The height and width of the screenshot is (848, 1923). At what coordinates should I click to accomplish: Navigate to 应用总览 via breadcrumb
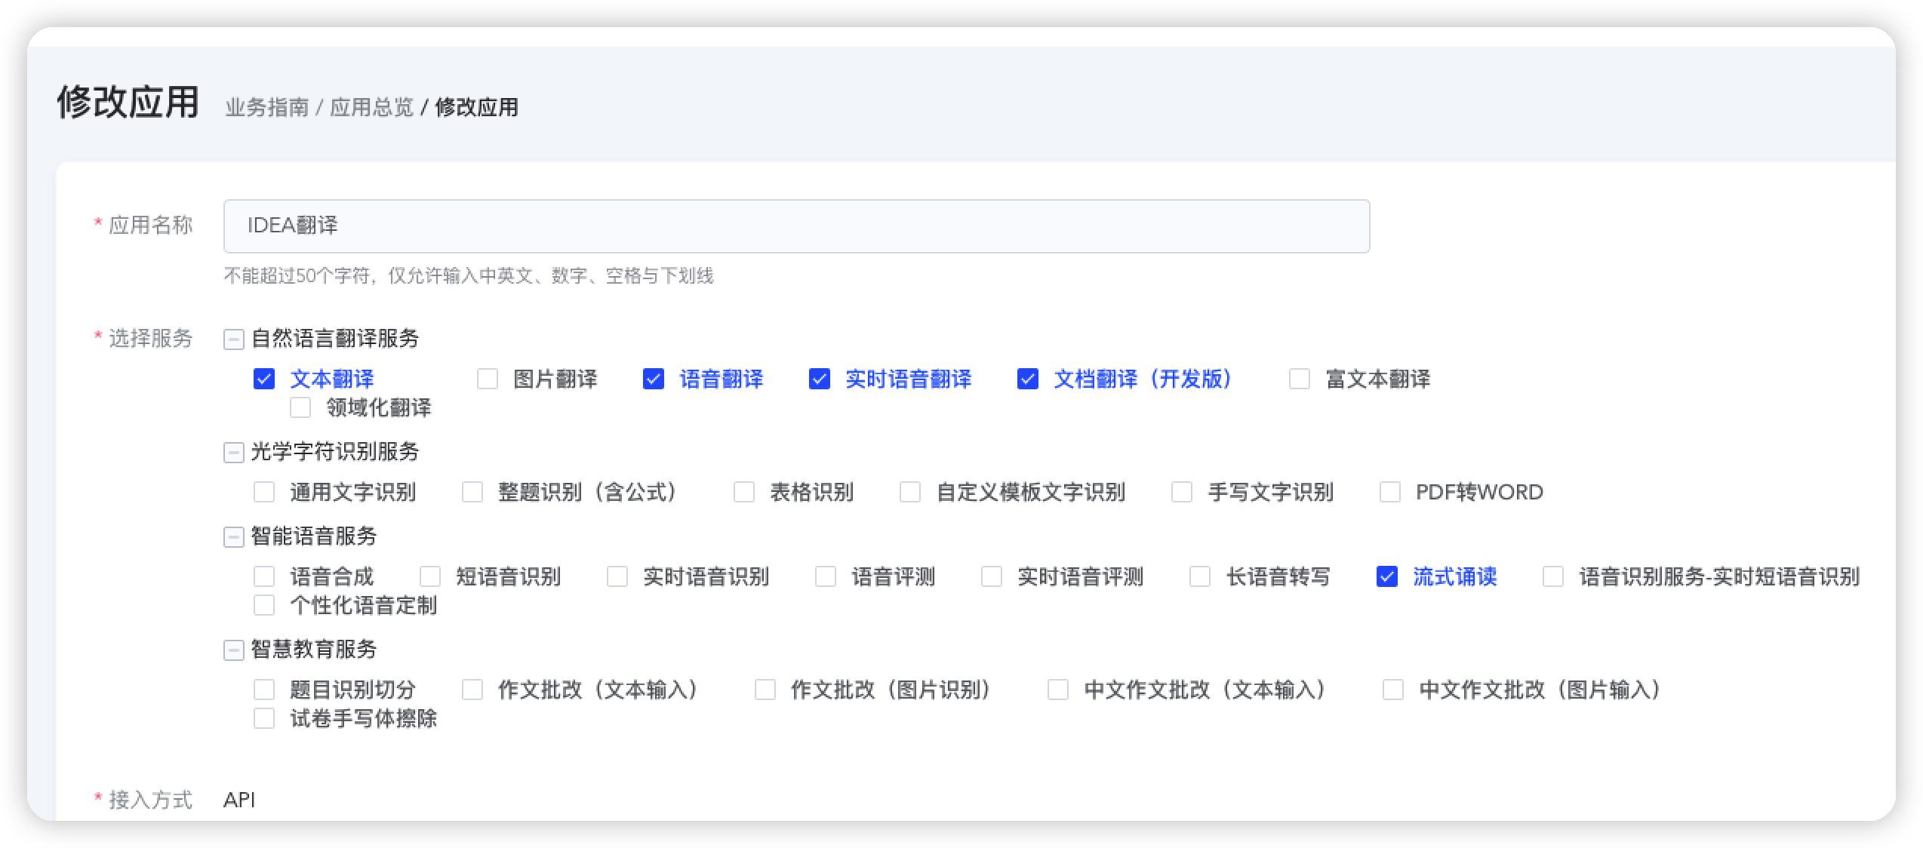tap(375, 108)
